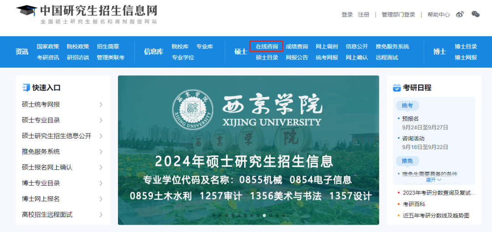This screenshot has width=492, height=232.
Task: Open 2023年考研分数查询及复试 link
Action: tap(439, 193)
